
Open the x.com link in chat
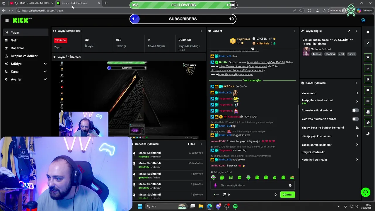236,74
